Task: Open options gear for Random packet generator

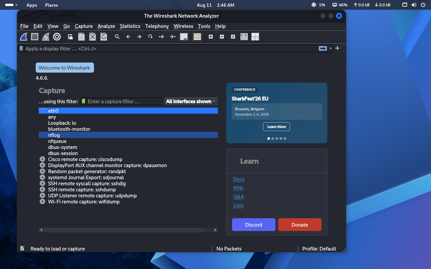Action: (x=42, y=171)
